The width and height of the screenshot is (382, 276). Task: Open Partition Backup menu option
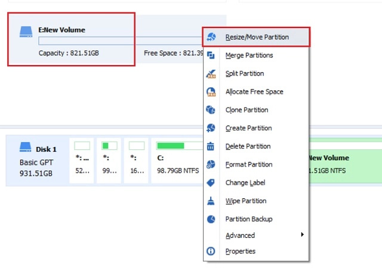(248, 219)
